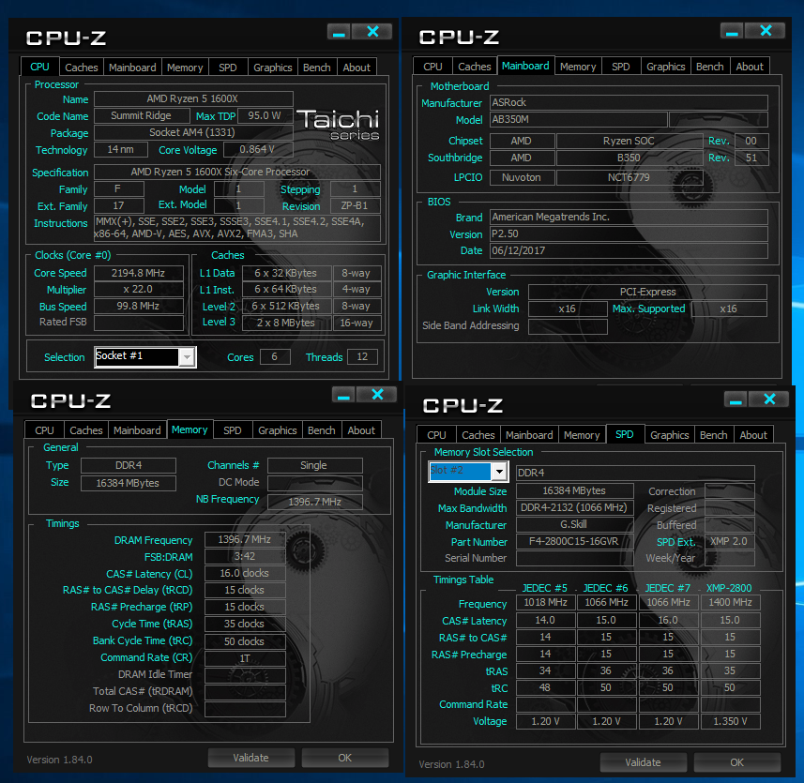Minimize the Memory tab CPU-Z window
Viewport: 804px width, 783px height.
pos(343,395)
